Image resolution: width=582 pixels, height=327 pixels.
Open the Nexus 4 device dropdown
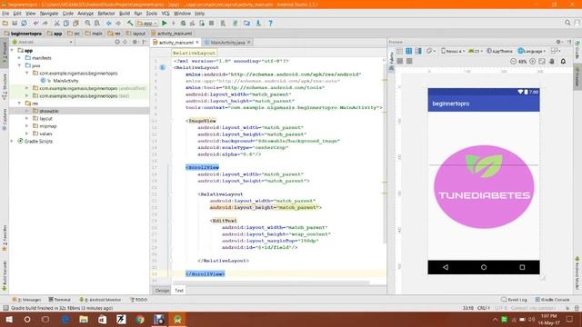[x=453, y=51]
